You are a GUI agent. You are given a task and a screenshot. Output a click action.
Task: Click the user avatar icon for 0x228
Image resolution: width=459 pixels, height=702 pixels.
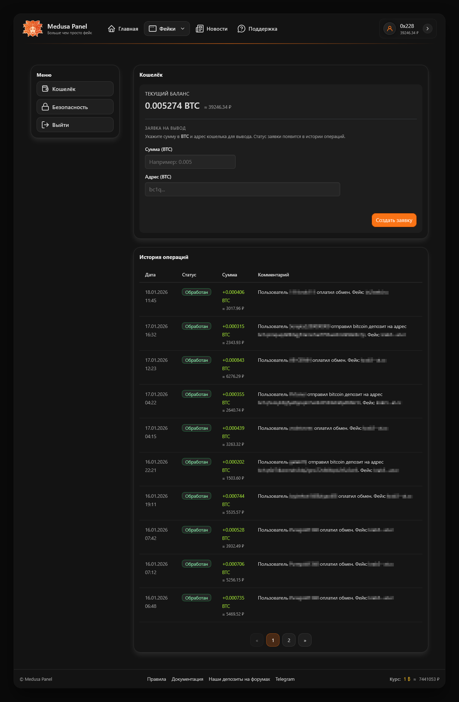tap(390, 29)
